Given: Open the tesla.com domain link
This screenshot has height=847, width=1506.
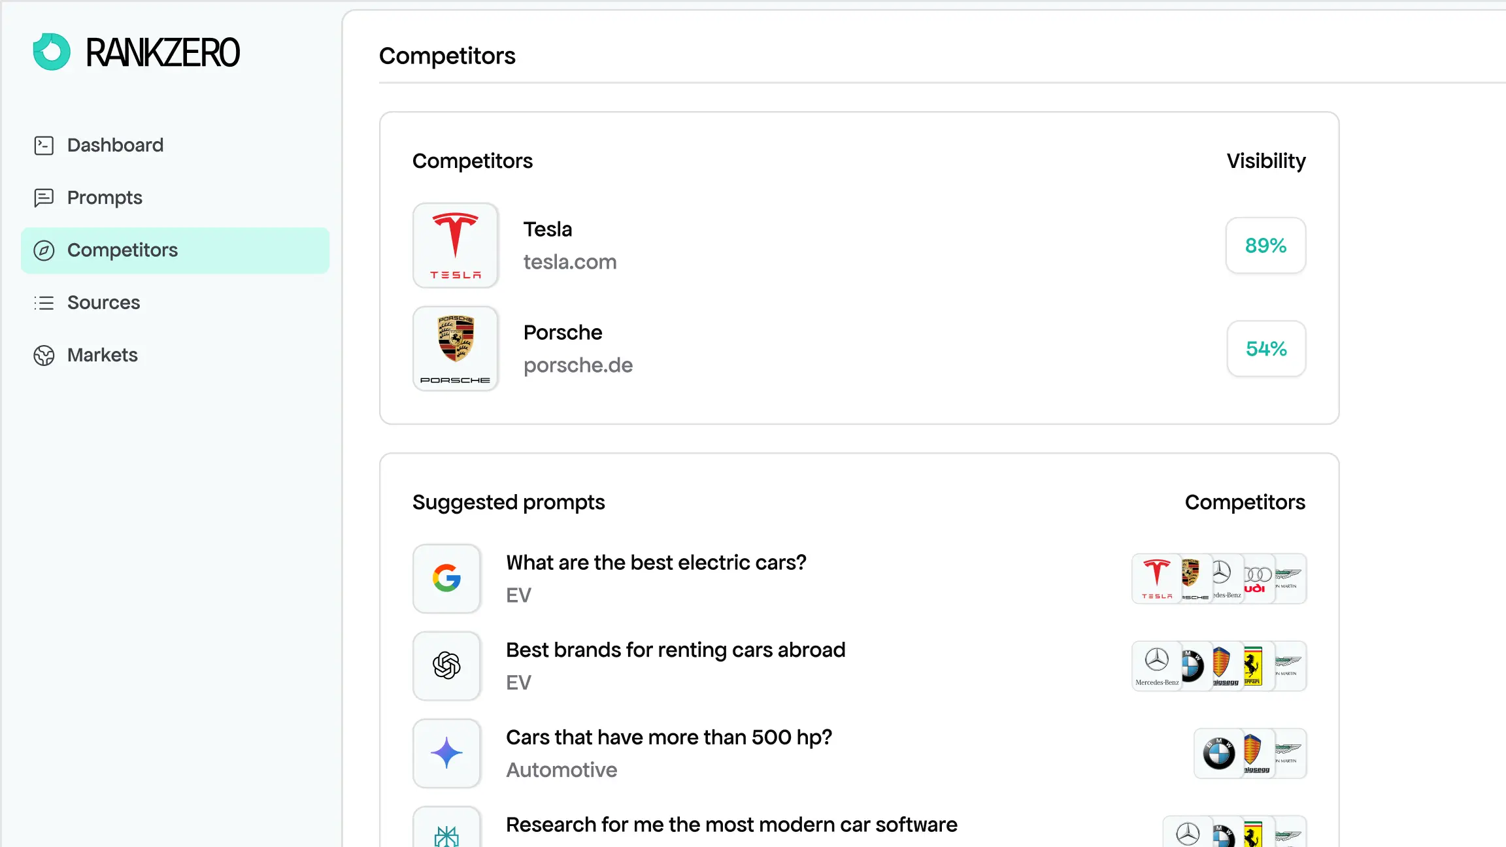Looking at the screenshot, I should (x=570, y=262).
